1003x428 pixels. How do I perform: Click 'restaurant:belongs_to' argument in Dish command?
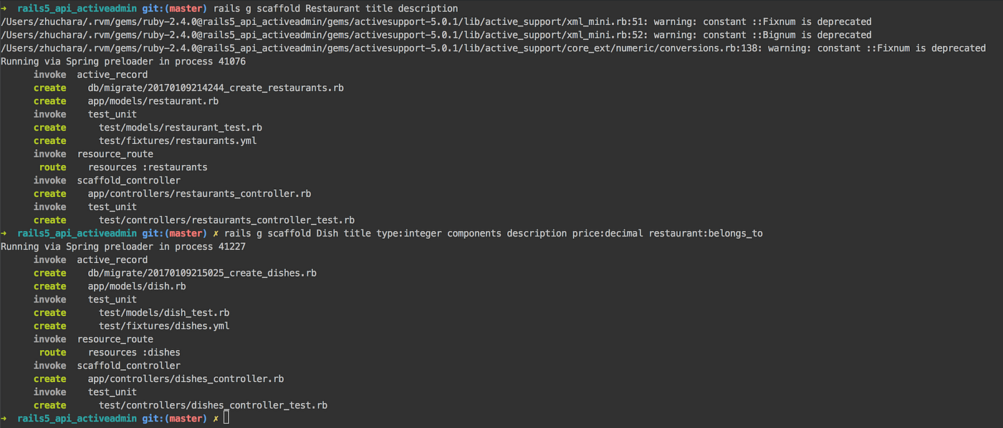tap(706, 234)
